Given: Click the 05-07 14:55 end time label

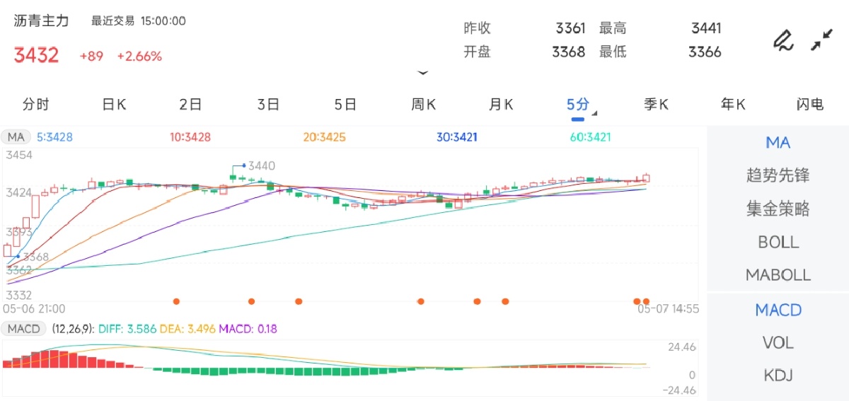Looking at the screenshot, I should coord(669,309).
